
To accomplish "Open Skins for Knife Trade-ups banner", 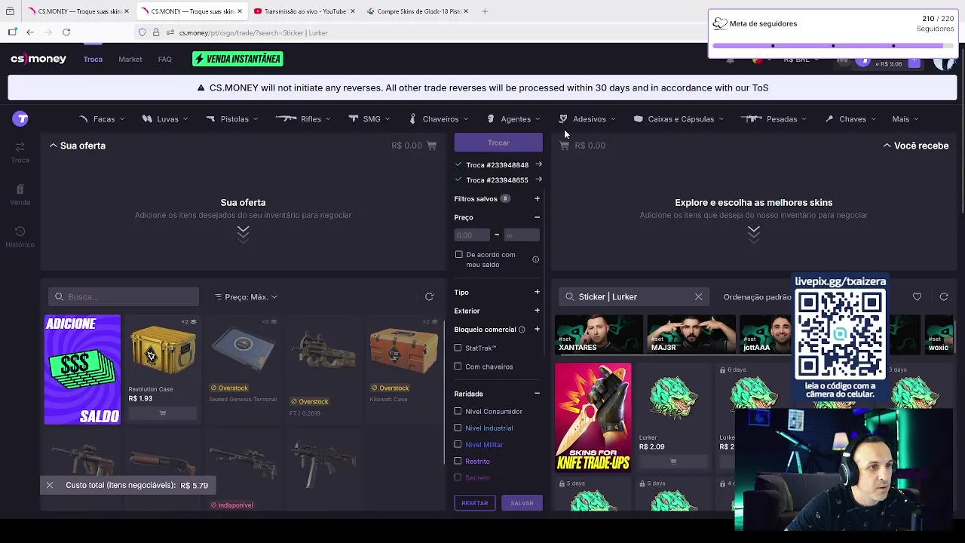I will [x=593, y=417].
